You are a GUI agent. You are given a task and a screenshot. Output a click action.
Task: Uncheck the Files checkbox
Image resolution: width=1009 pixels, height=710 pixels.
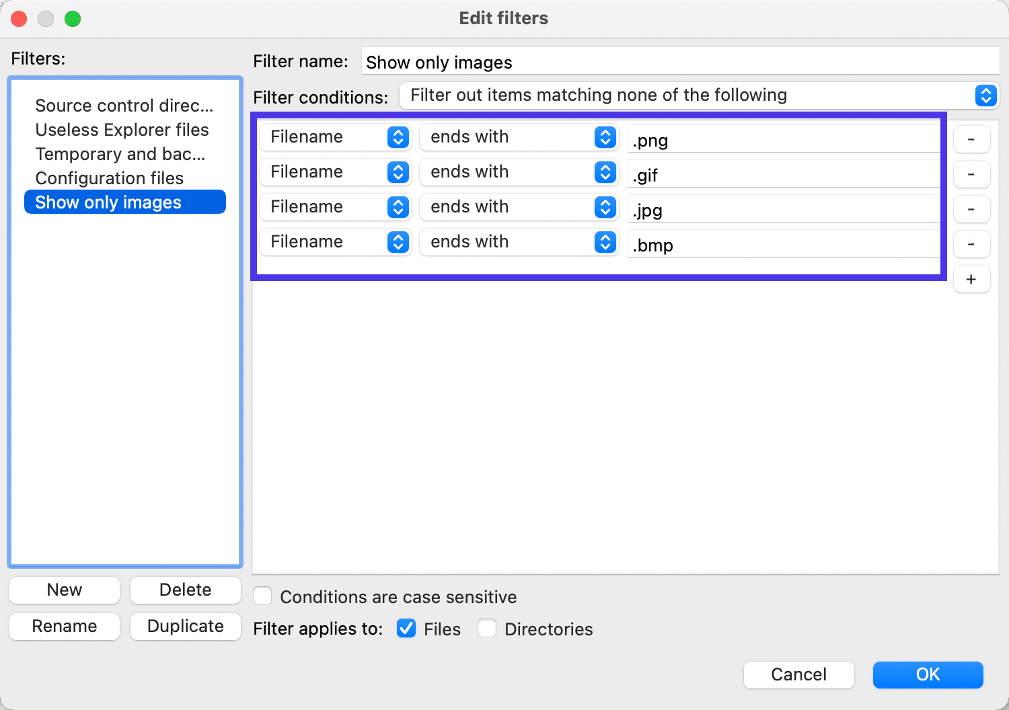(x=406, y=629)
